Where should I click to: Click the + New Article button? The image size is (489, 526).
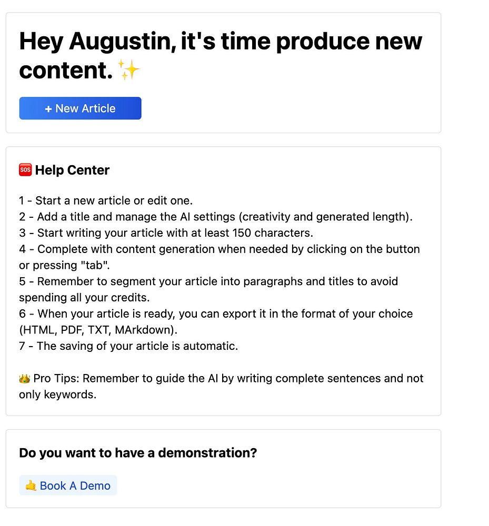[80, 108]
